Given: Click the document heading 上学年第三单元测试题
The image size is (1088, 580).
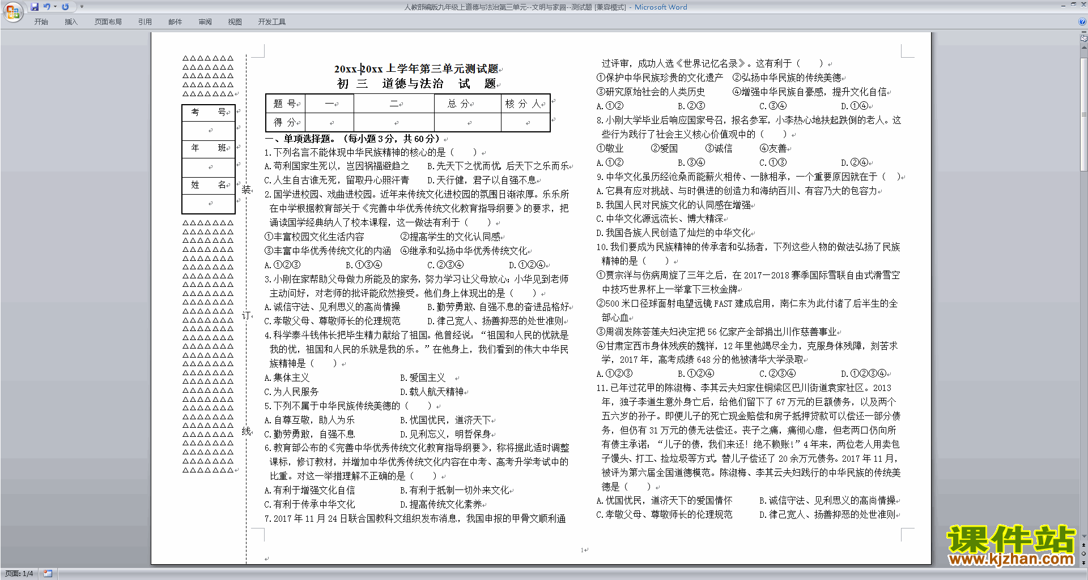Looking at the screenshot, I should click(443, 68).
